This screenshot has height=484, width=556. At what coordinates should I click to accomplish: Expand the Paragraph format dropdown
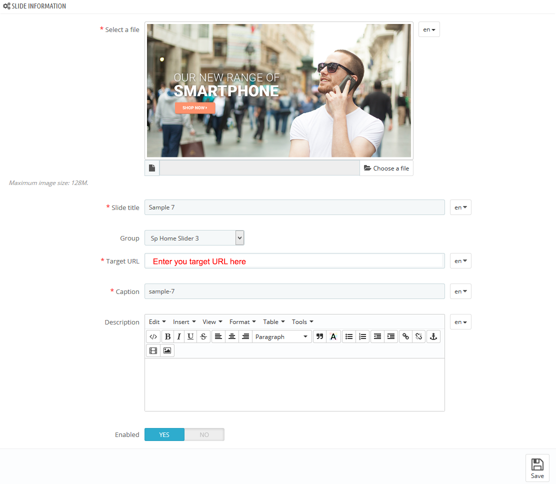[281, 337]
